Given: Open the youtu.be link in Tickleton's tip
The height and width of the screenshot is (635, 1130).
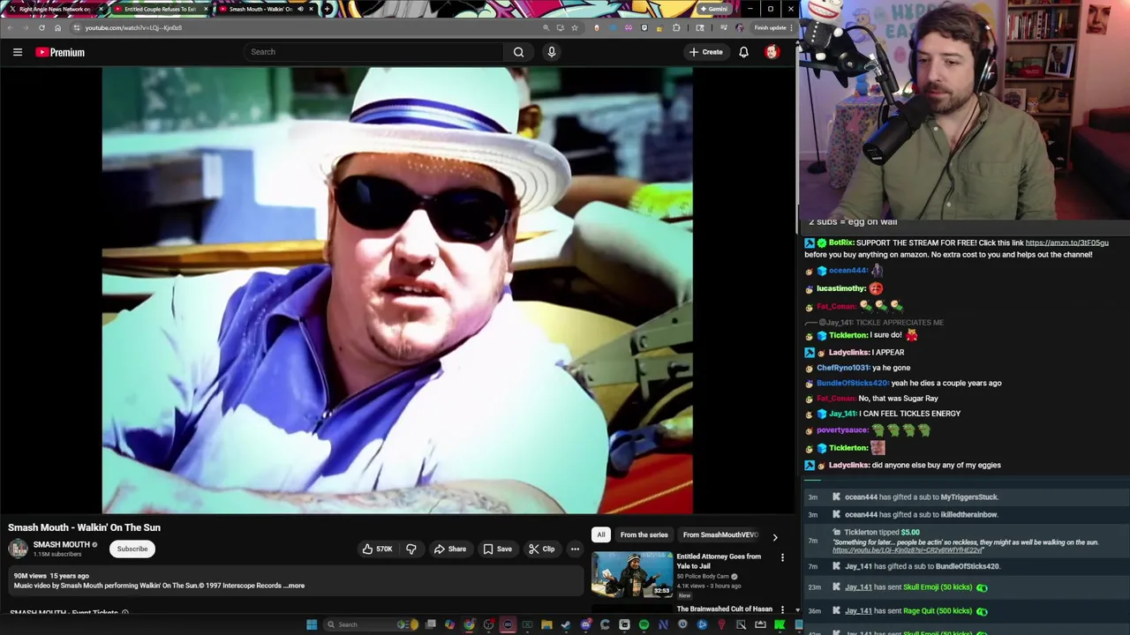Looking at the screenshot, I should [908, 550].
